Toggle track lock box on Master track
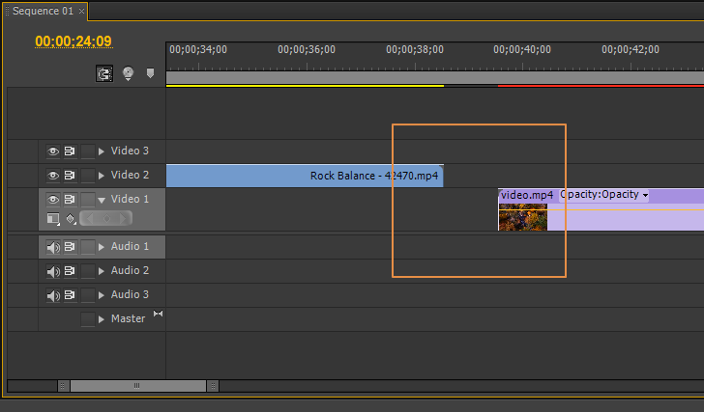This screenshot has height=412, width=704. (88, 319)
